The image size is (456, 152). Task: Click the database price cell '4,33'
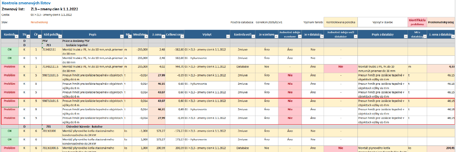click(x=440, y=68)
